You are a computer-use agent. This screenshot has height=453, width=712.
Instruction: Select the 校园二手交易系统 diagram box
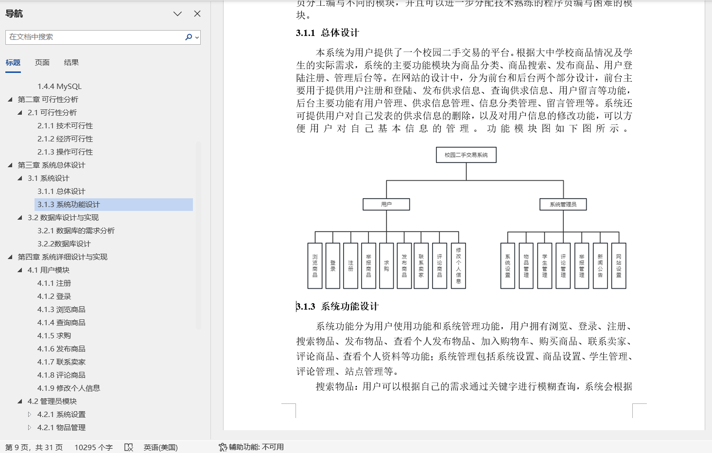tap(466, 155)
